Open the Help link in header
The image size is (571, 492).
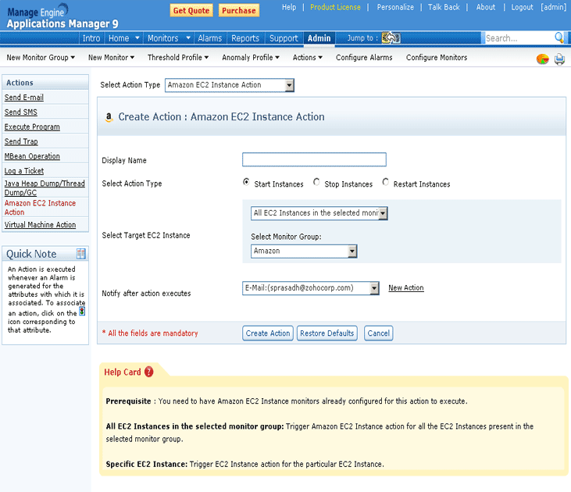click(289, 7)
